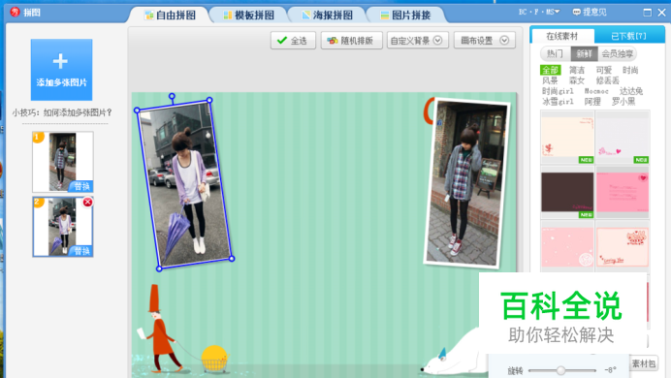The height and width of the screenshot is (378, 671).
Task: Open the 画布设置 dropdown arrow
Action: (504, 40)
